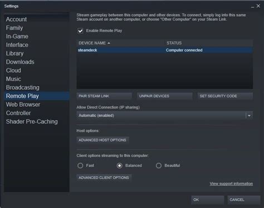Click the dropdown arrow beside Automatic (enabled)
The height and width of the screenshot is (208, 264).
tap(249, 116)
